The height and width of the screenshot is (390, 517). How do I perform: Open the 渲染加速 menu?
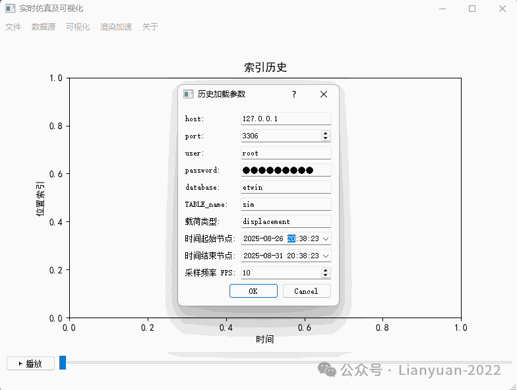tap(116, 27)
